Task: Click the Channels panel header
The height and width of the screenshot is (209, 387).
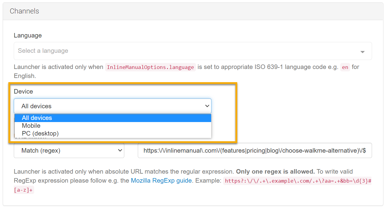Action: coord(25,11)
